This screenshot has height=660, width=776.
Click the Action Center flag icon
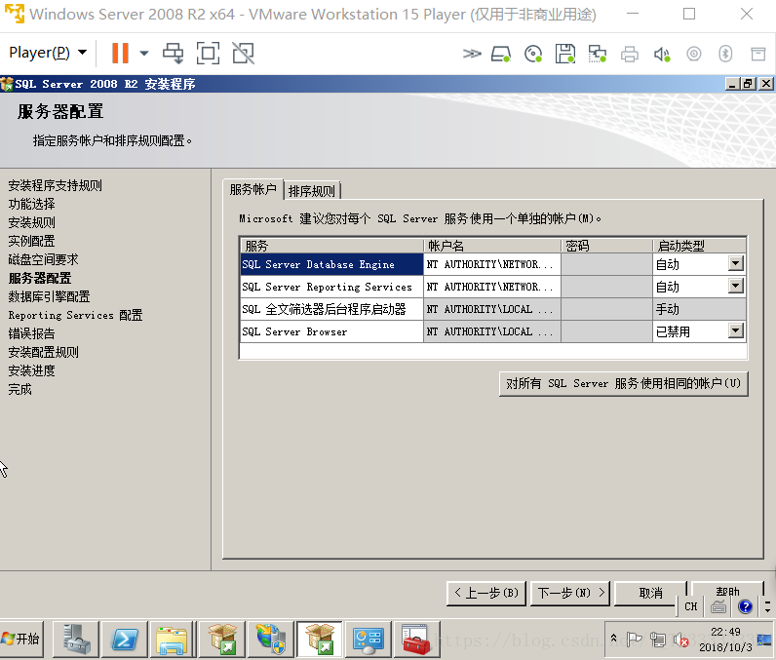[634, 640]
